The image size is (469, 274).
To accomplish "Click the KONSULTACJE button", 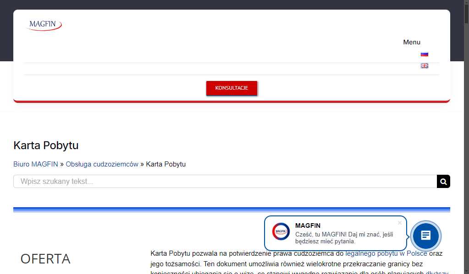I will (x=232, y=88).
